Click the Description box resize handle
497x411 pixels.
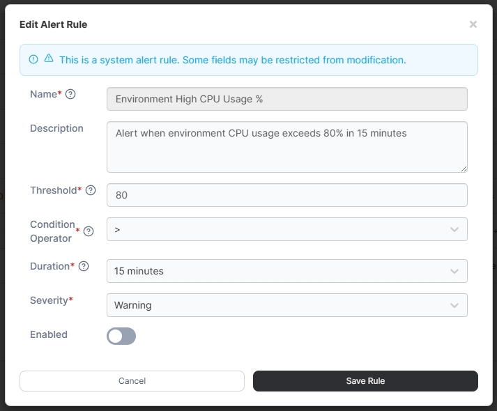click(x=464, y=168)
